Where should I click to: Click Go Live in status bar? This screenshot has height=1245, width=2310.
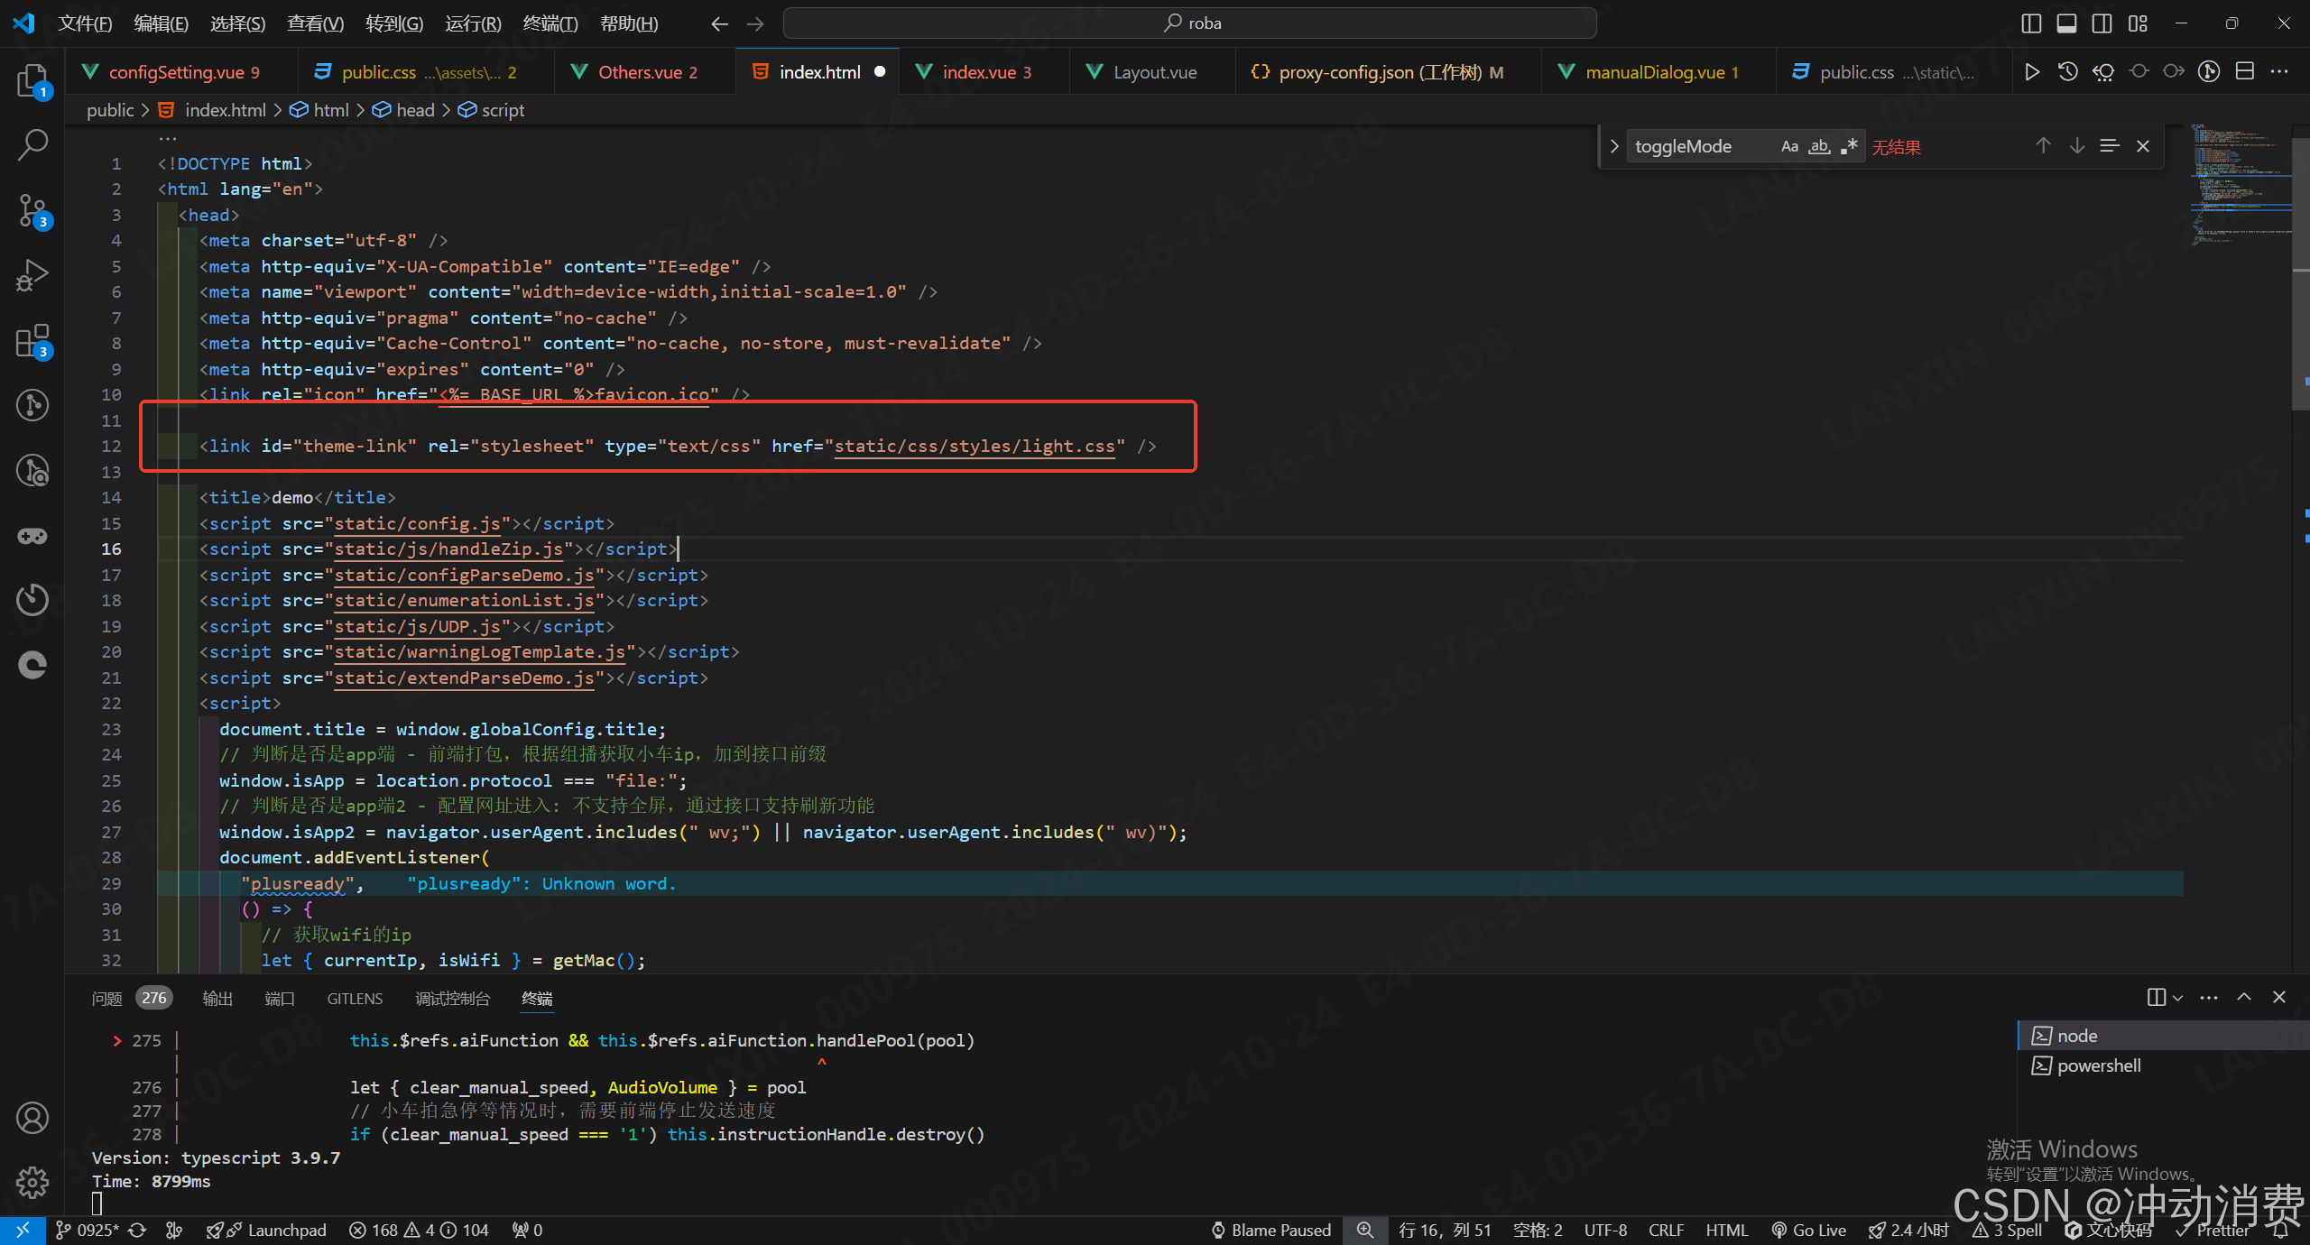[1808, 1230]
